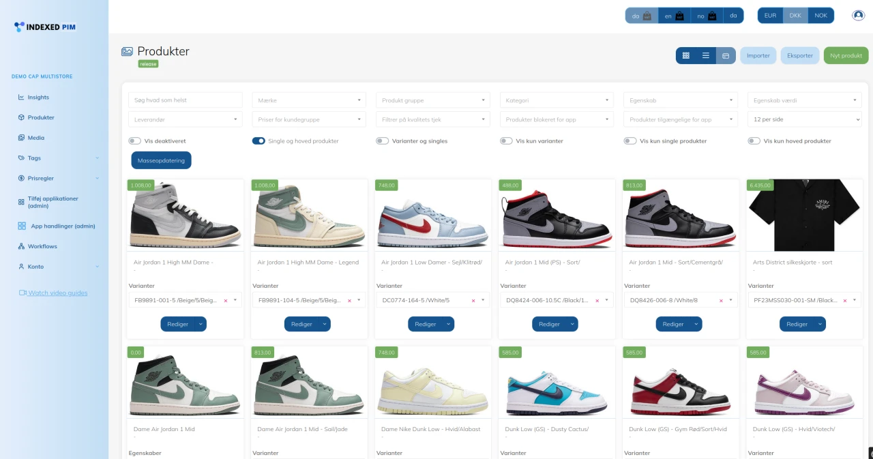This screenshot has height=459, width=873.
Task: Click the Importer button
Action: [758, 55]
